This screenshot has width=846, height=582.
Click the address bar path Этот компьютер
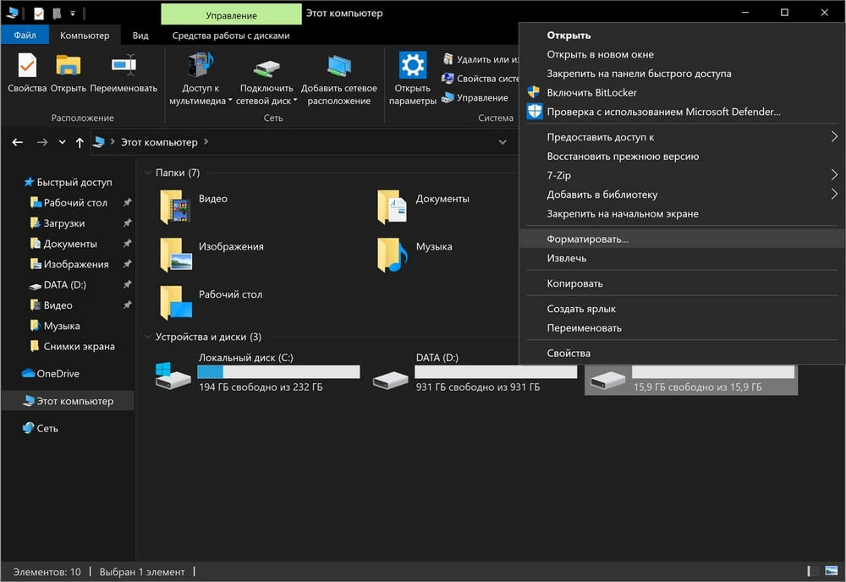click(159, 143)
